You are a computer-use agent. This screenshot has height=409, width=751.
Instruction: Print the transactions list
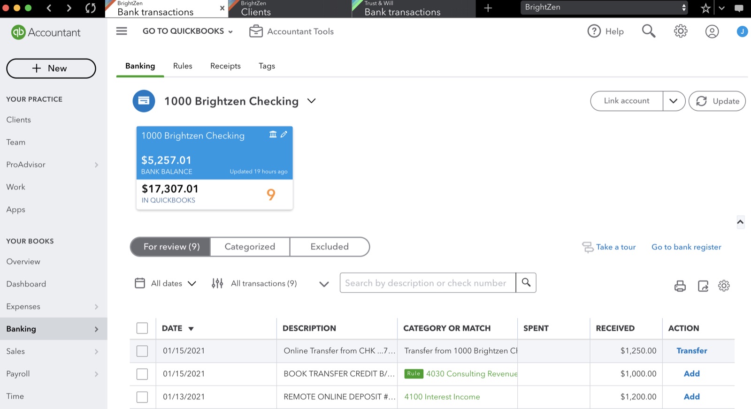(x=680, y=286)
